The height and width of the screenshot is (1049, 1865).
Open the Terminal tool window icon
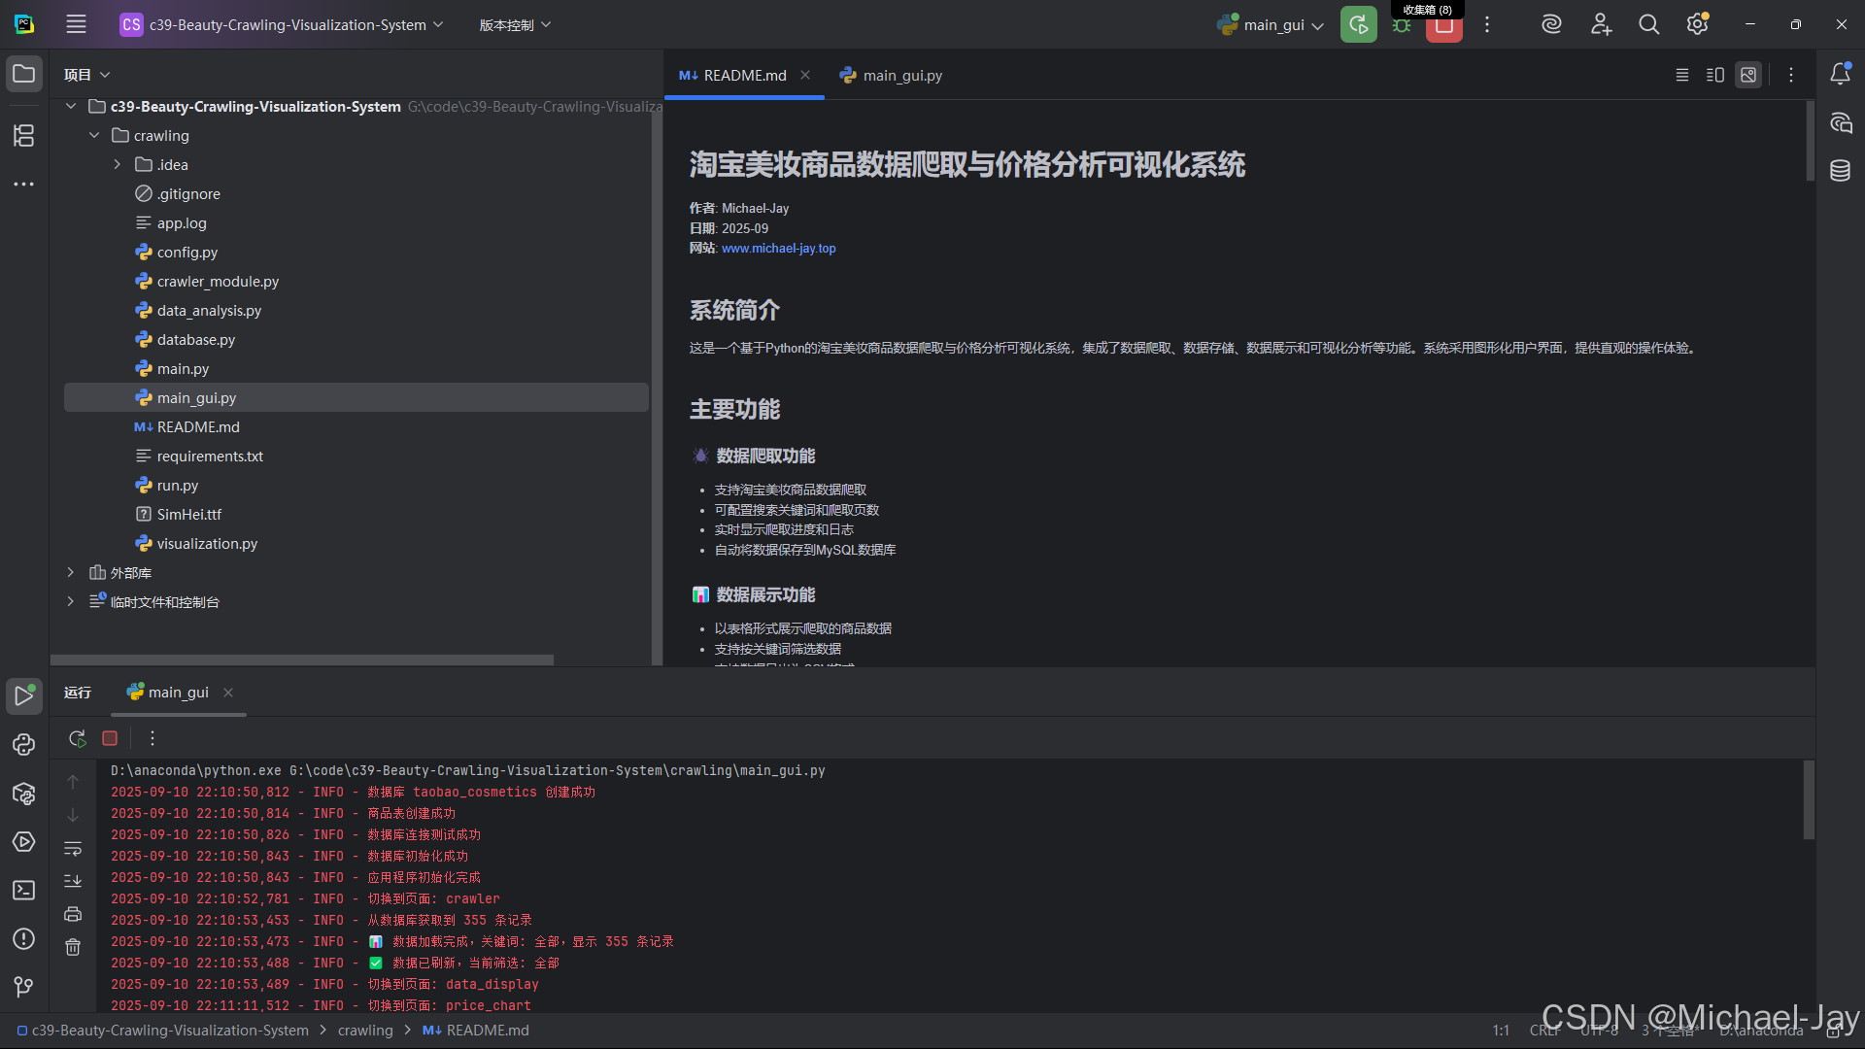tap(24, 890)
